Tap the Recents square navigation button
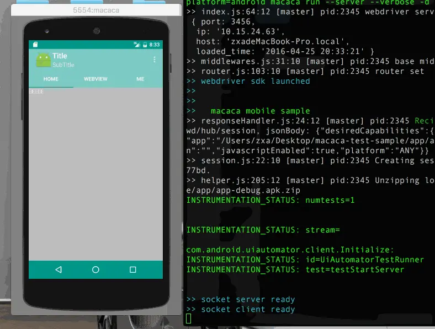 [x=133, y=269]
